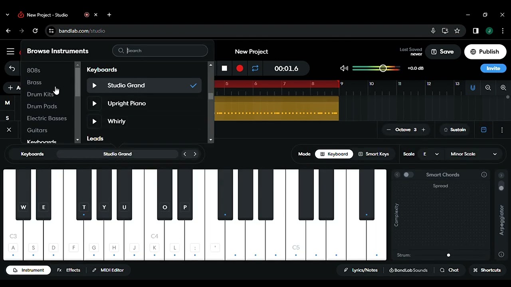Open the Effects tab
The height and width of the screenshot is (287, 511).
(x=69, y=270)
